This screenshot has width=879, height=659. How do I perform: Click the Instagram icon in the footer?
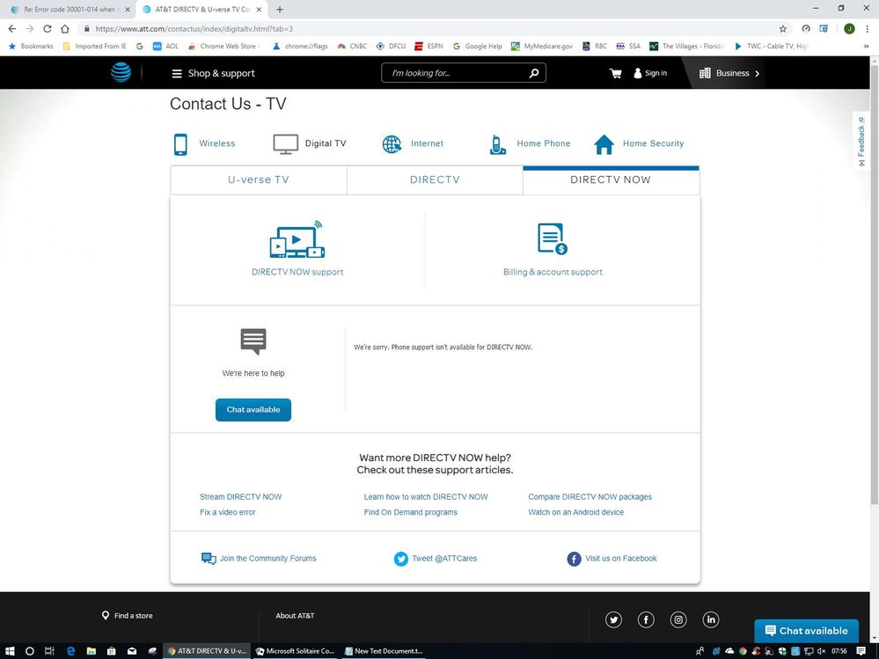pyautogui.click(x=678, y=619)
